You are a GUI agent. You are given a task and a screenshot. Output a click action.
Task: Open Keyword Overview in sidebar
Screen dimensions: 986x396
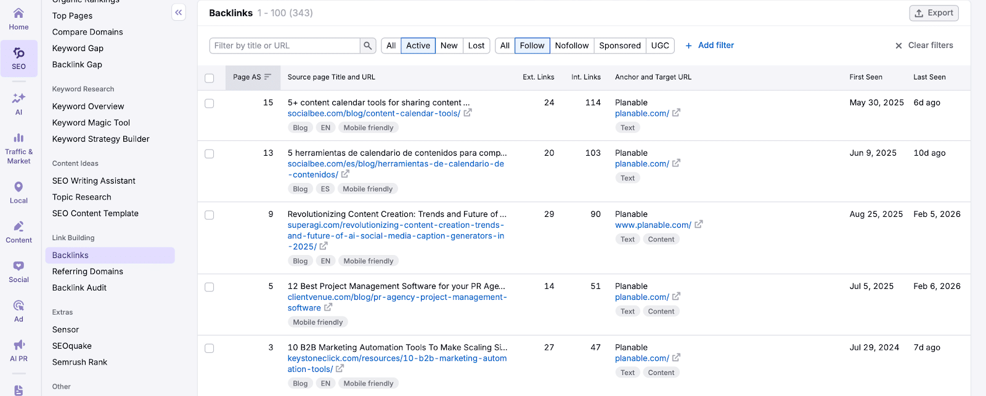(x=88, y=106)
